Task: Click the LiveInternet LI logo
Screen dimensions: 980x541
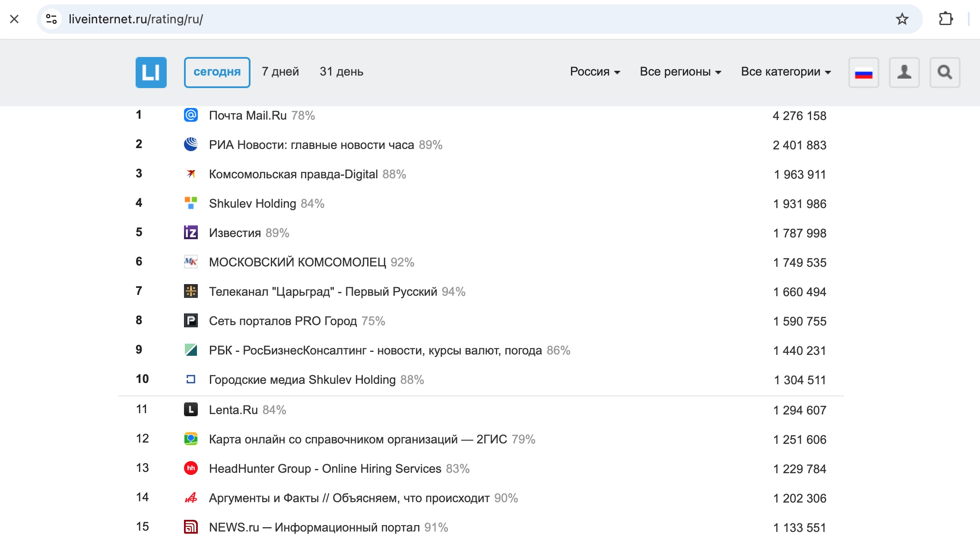Action: [x=151, y=72]
